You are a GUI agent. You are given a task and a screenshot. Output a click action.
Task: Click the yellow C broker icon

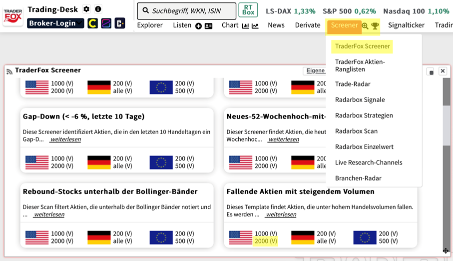pos(92,23)
